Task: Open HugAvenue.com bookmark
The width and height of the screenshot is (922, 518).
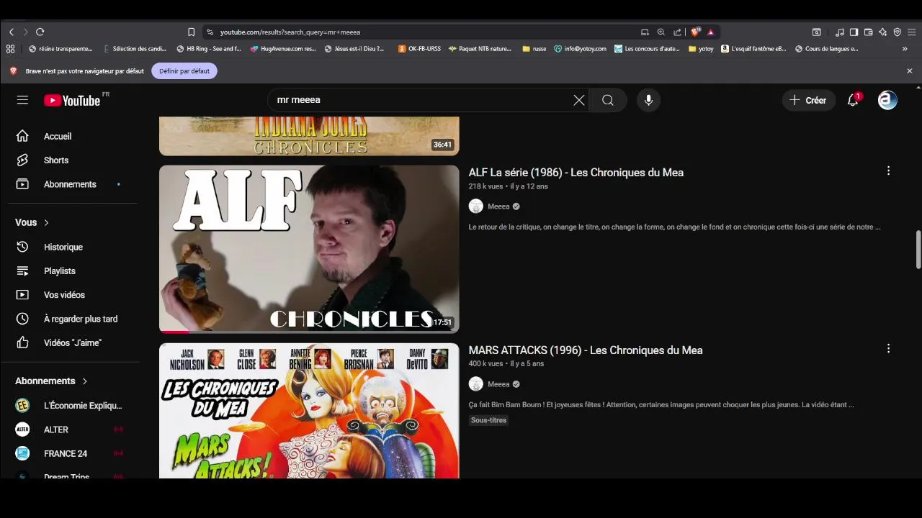Action: tap(283, 49)
